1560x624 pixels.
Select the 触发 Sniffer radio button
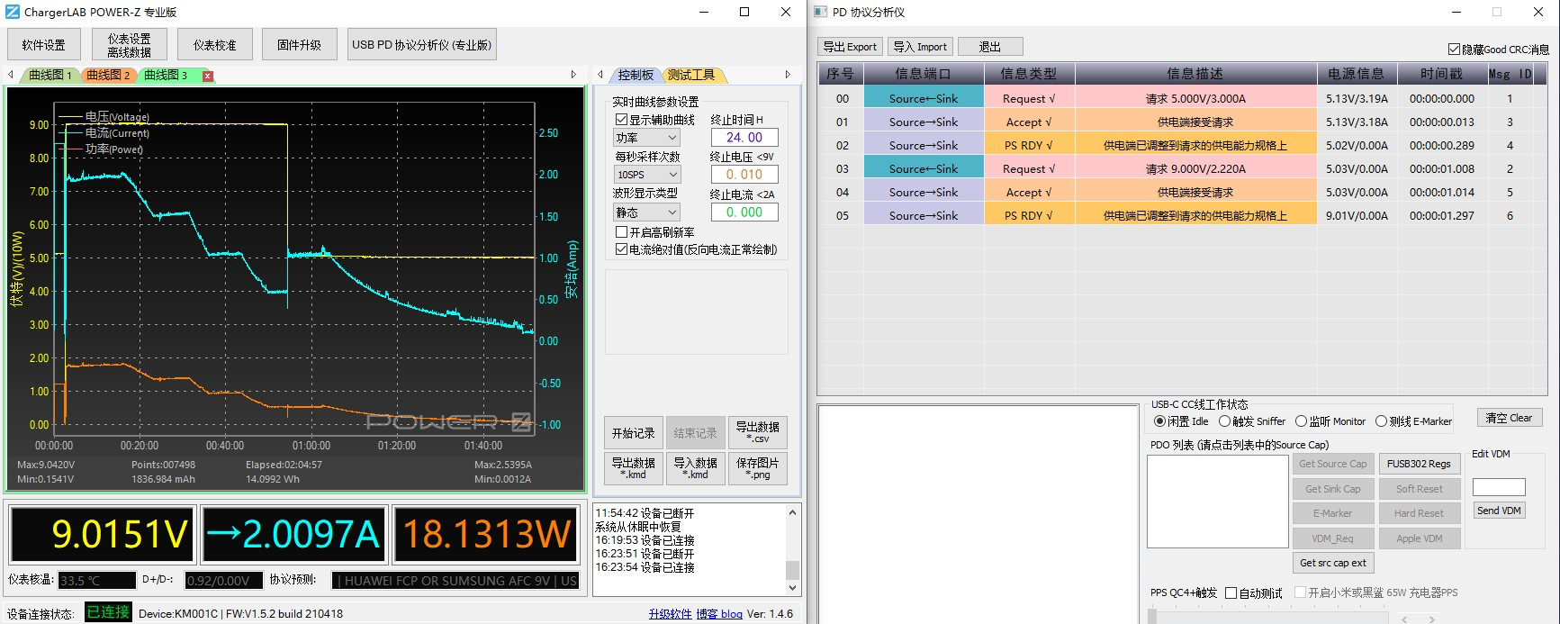point(1224,421)
